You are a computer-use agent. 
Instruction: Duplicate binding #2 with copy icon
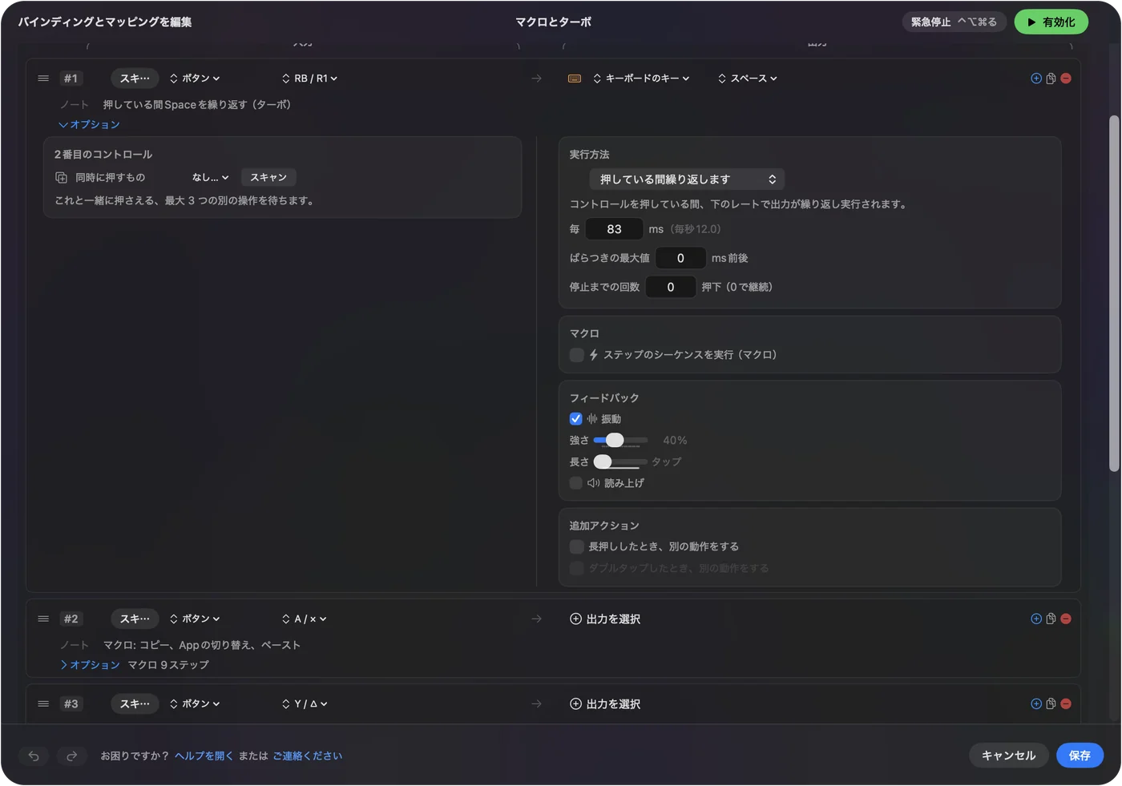[1051, 619]
